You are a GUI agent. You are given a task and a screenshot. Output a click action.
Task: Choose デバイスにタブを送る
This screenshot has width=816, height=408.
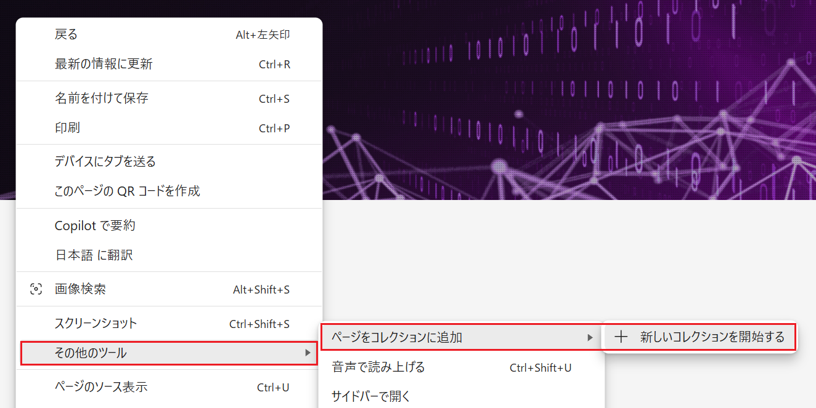(x=105, y=162)
